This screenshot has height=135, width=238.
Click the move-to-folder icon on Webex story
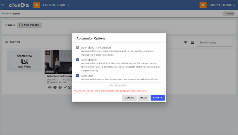[70, 87]
